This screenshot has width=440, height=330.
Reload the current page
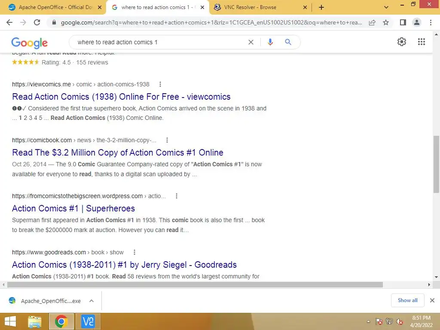pos(37,22)
